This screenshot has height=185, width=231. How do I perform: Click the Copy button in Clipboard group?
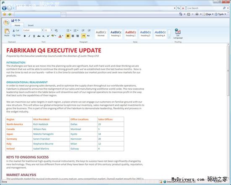point(16,35)
